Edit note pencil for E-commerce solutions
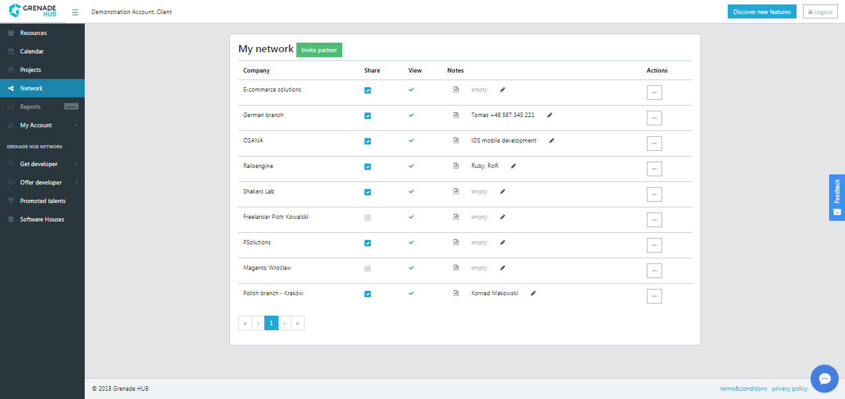This screenshot has height=399, width=845. [x=502, y=90]
